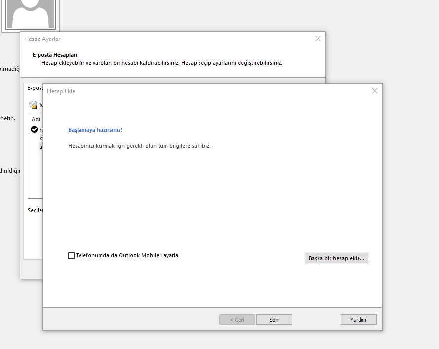Click the Adı column header

(x=36, y=119)
